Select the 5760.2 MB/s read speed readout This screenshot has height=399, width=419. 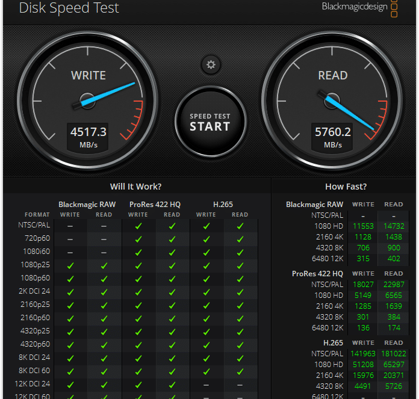click(x=332, y=139)
